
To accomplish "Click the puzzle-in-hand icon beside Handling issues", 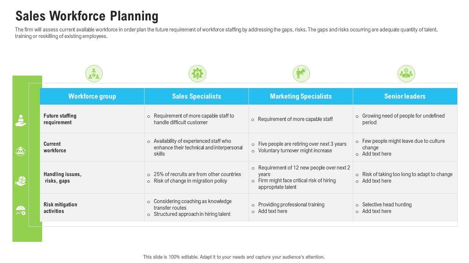I will (21, 181).
